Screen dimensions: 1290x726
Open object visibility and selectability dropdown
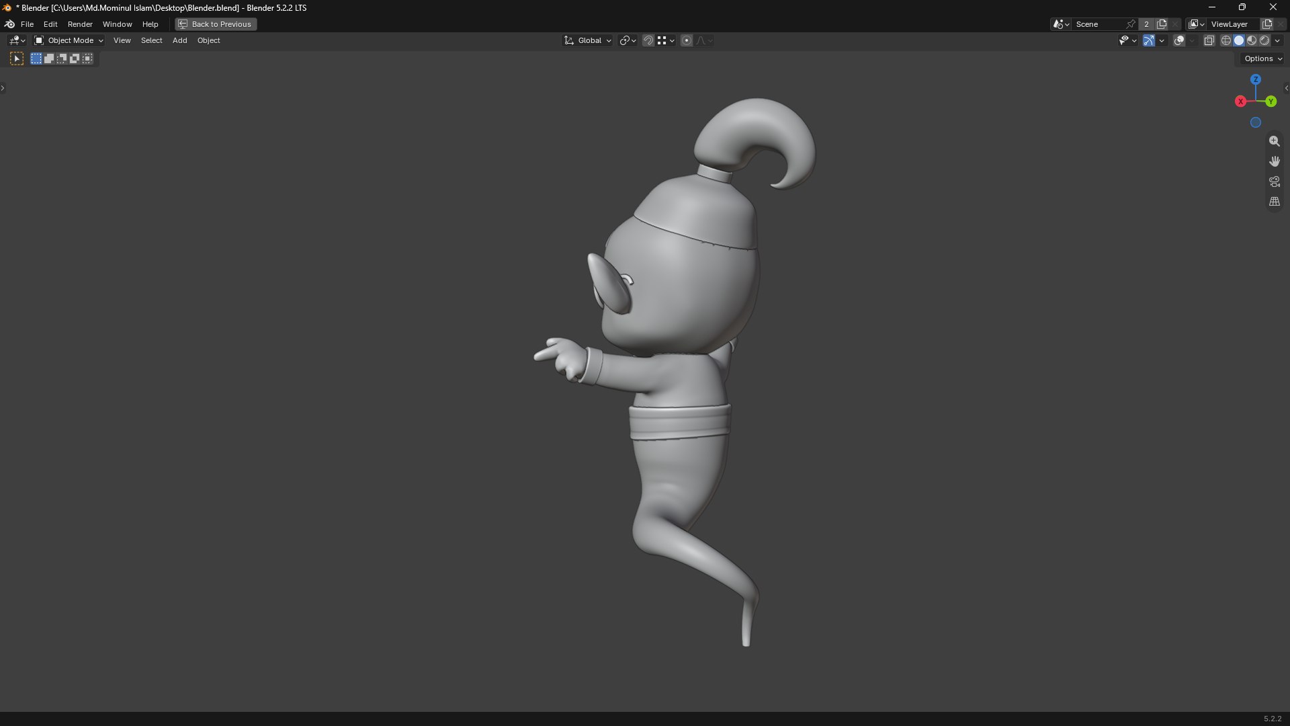1127,40
